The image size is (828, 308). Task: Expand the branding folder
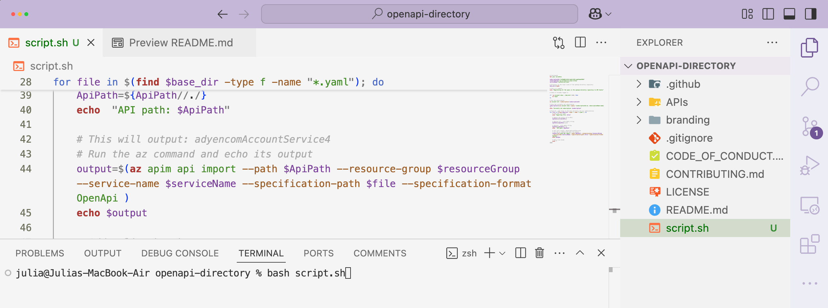point(705,120)
